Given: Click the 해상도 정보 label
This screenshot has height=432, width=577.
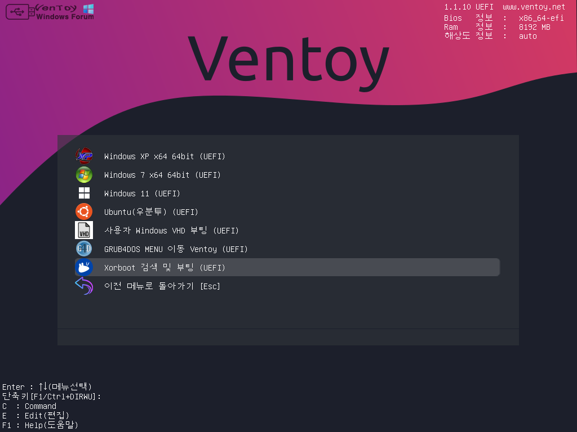Looking at the screenshot, I should (468, 35).
